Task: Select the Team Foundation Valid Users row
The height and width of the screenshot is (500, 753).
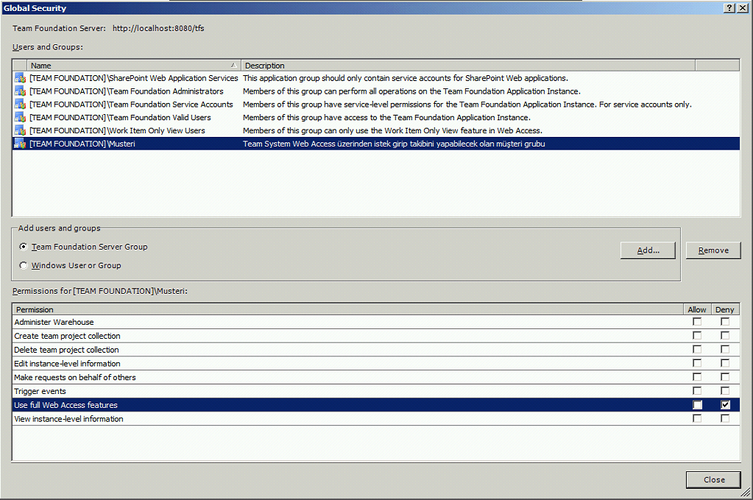Action: pos(376,117)
